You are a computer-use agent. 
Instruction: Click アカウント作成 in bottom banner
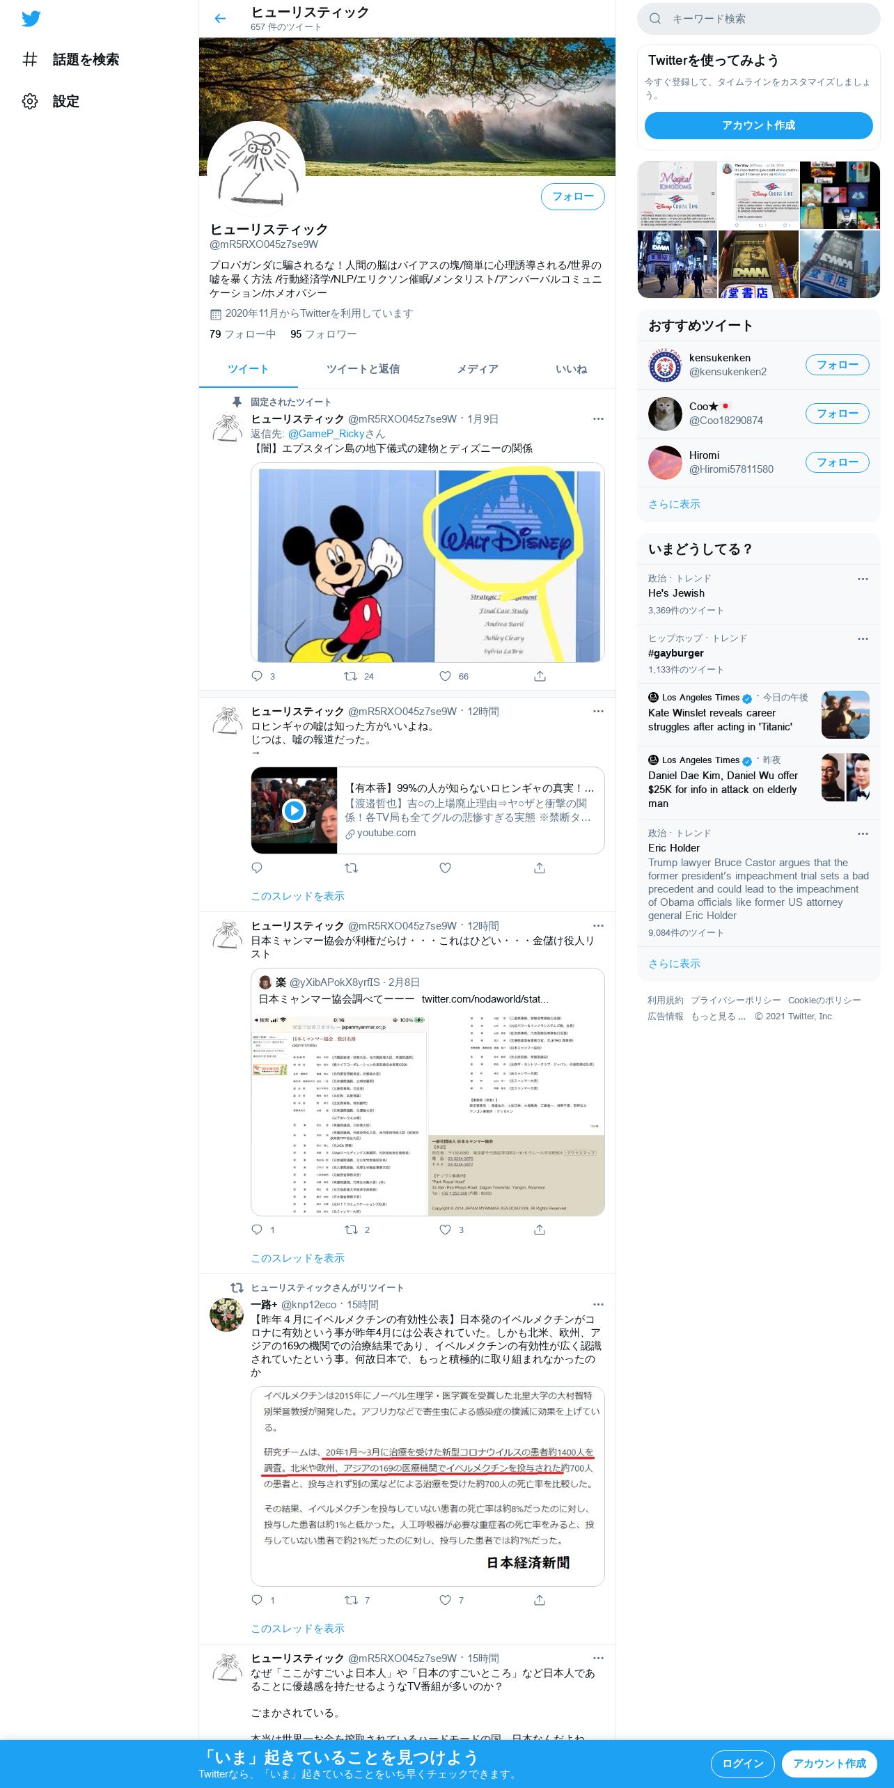coord(829,1764)
